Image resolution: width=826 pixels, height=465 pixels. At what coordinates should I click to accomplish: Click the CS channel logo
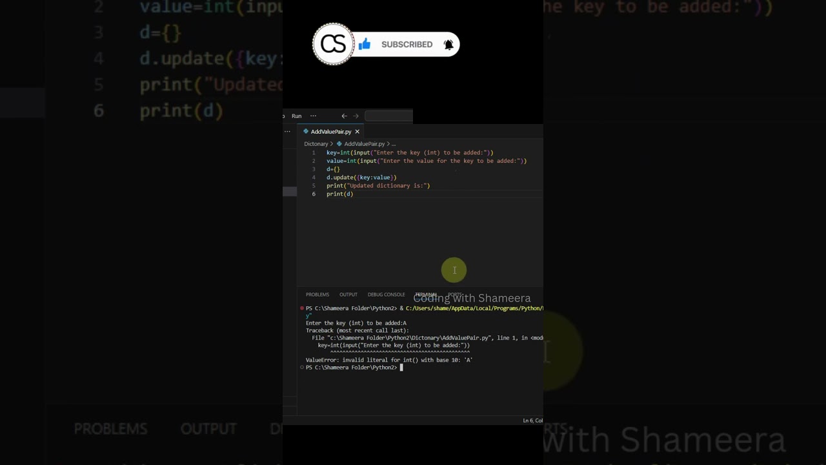coord(334,44)
